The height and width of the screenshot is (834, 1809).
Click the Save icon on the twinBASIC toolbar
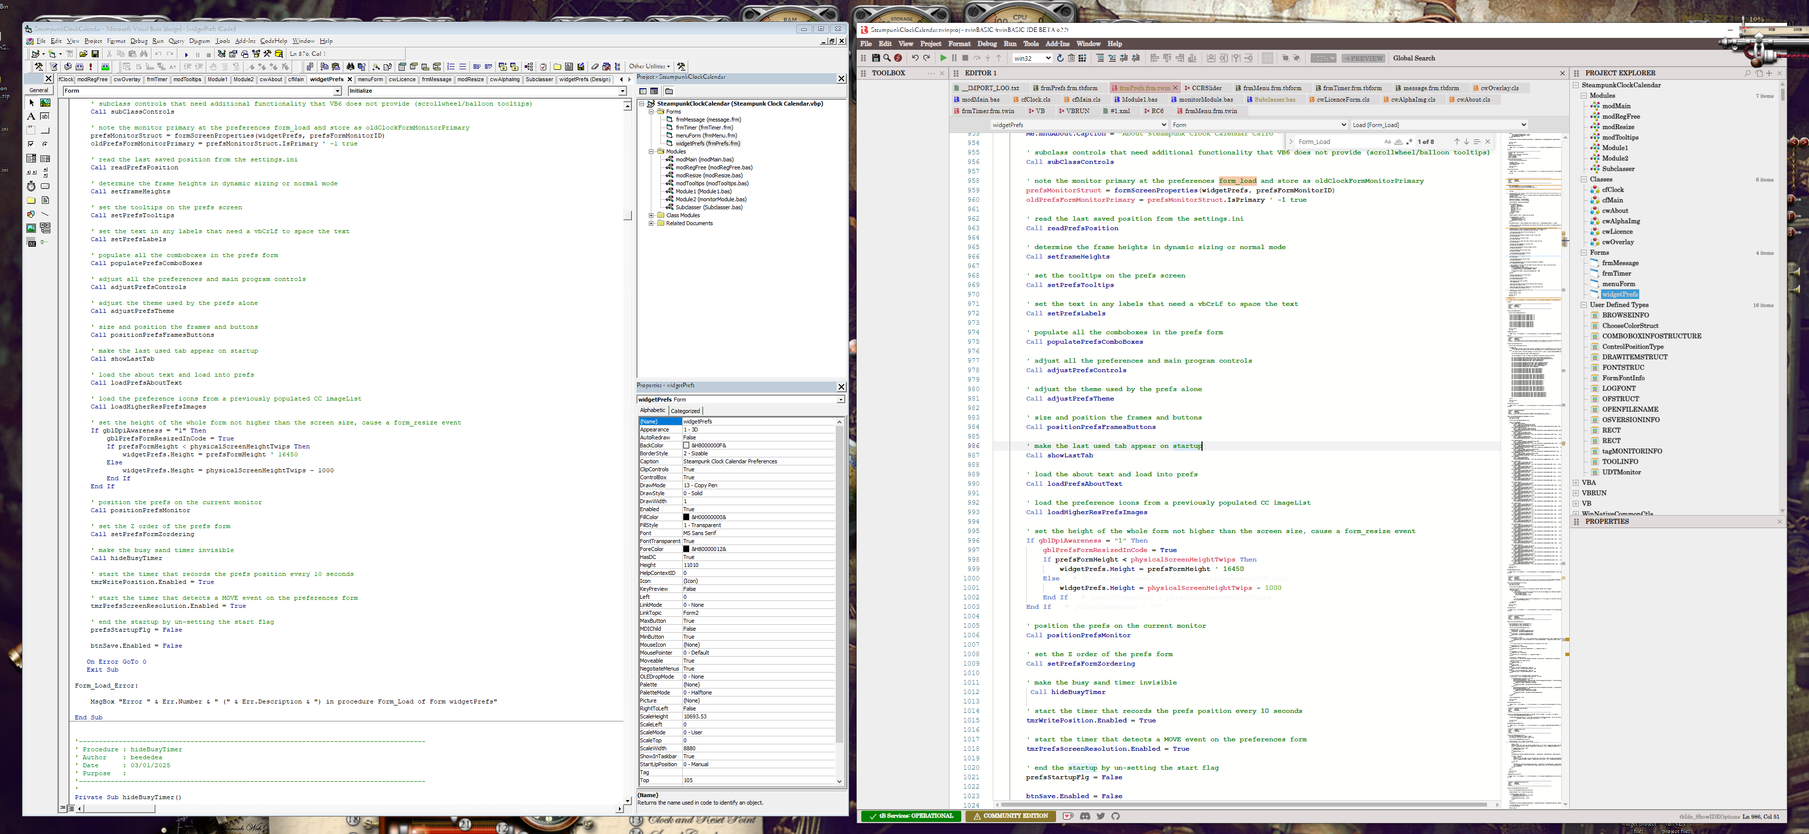(877, 58)
